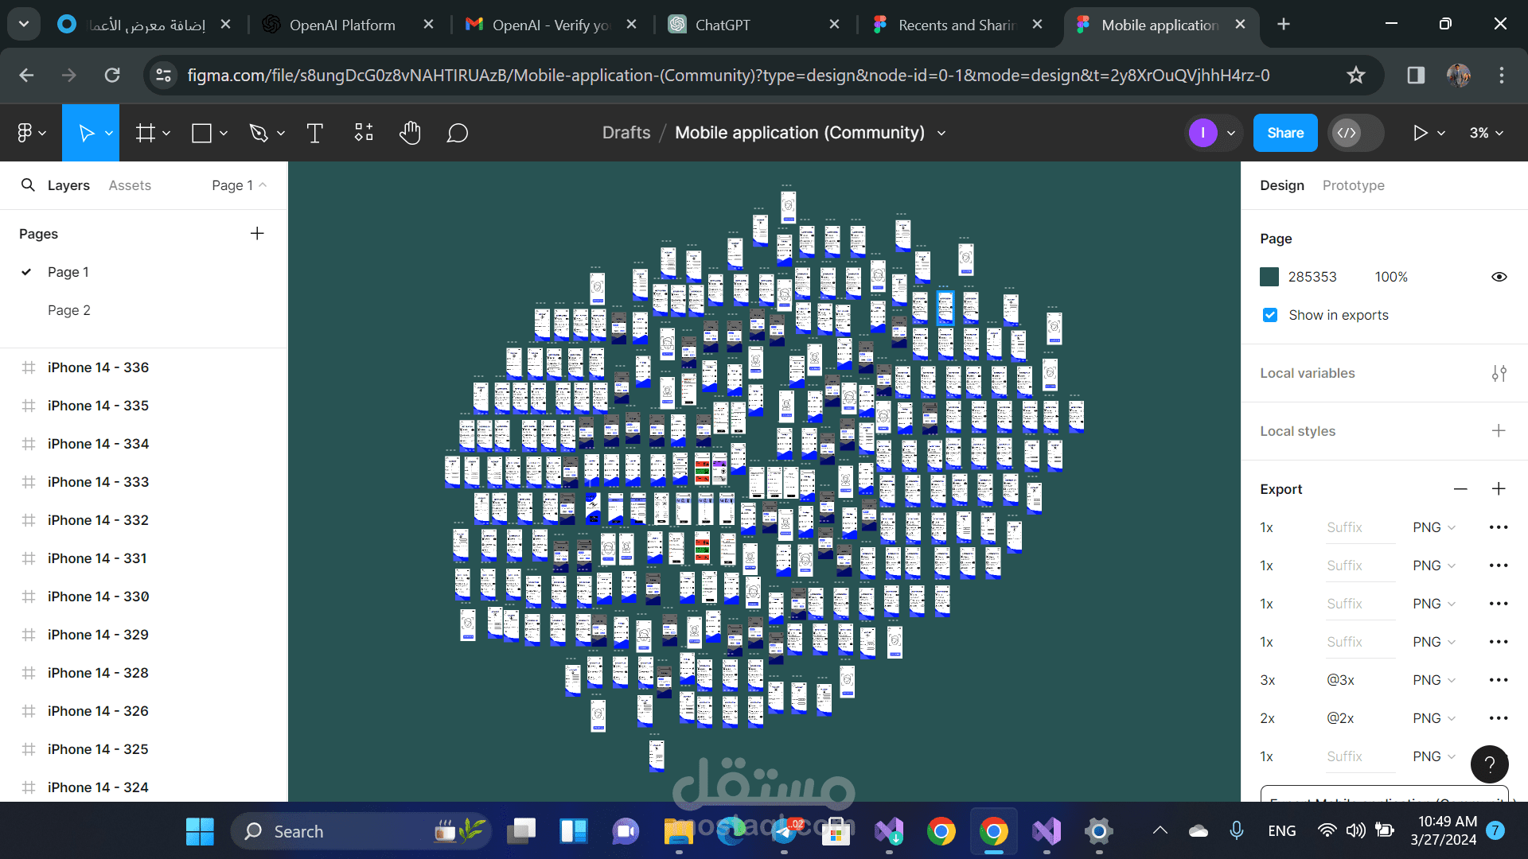Expand file name dropdown chevron
This screenshot has height=859, width=1528.
pos(941,133)
